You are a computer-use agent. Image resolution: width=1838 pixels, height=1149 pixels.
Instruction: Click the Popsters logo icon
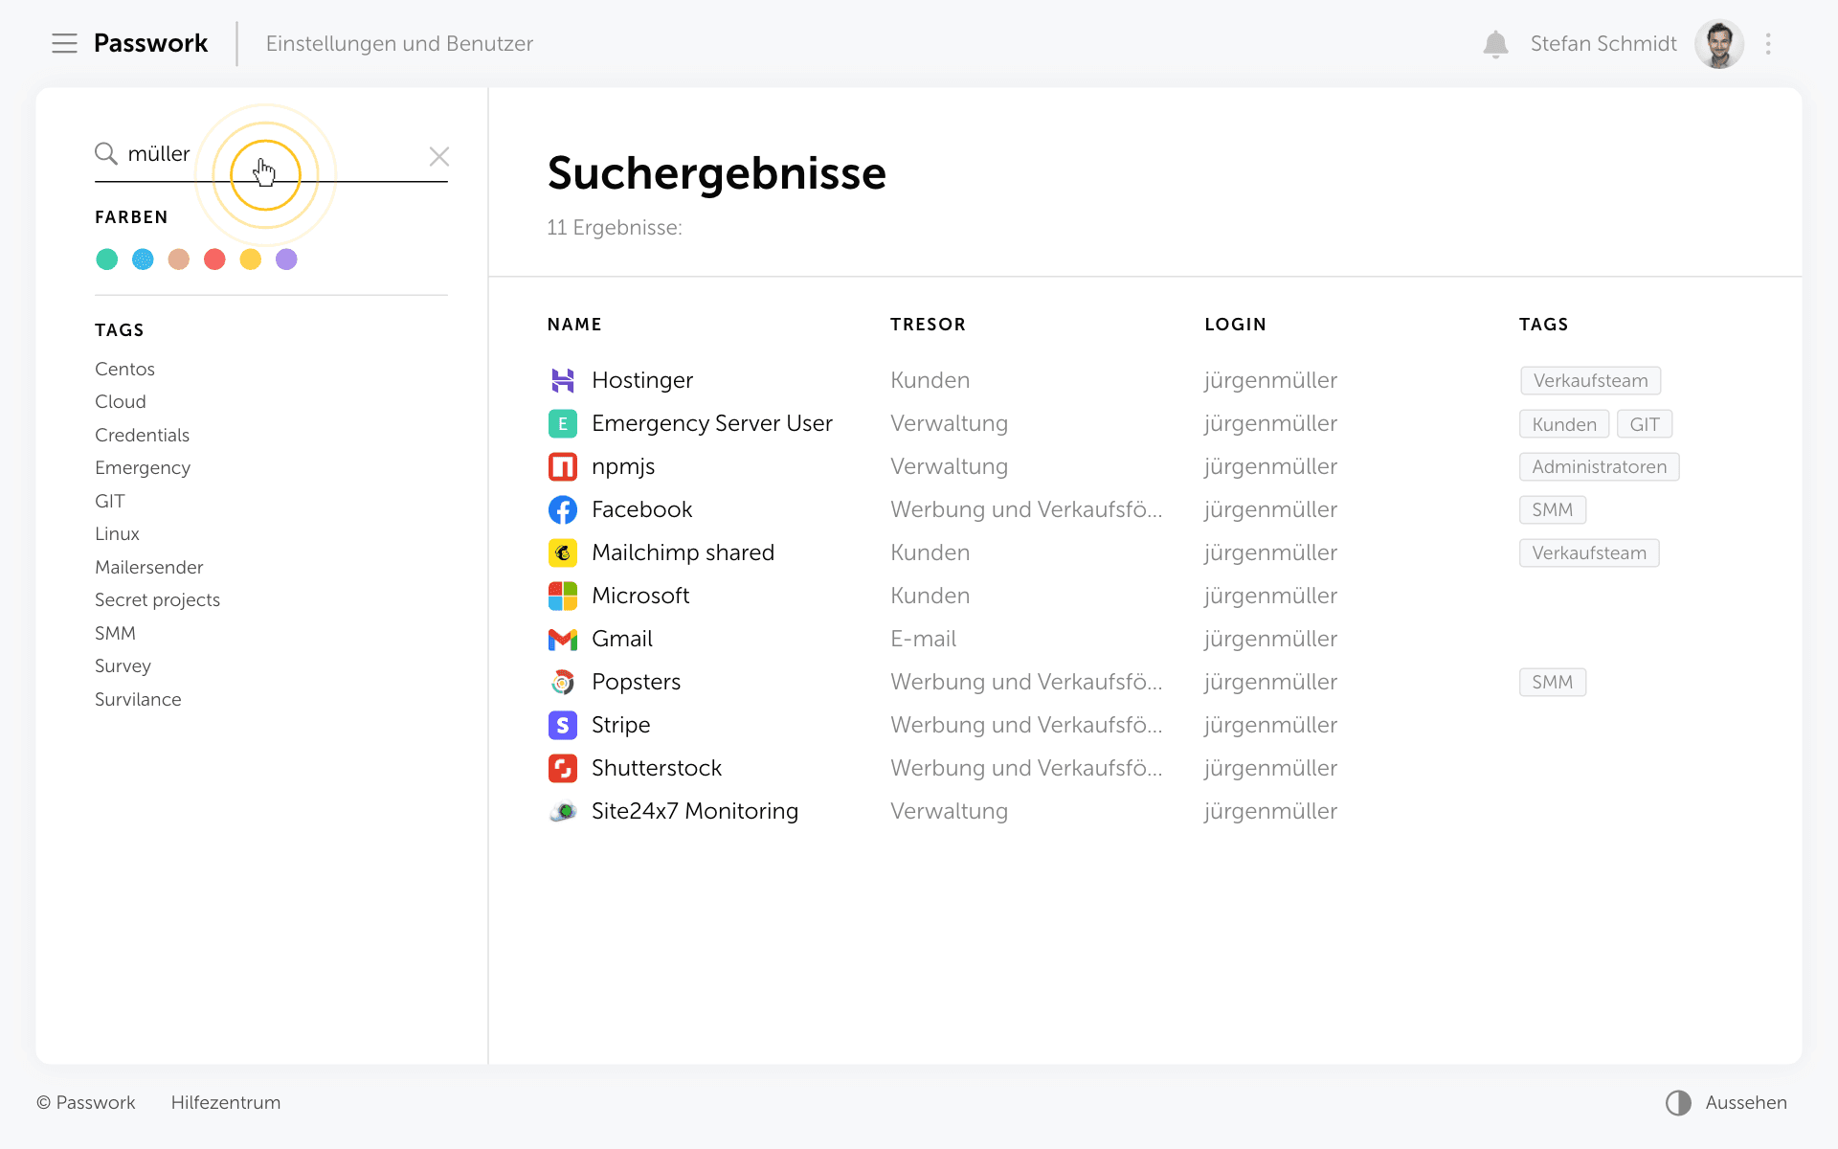(x=563, y=682)
